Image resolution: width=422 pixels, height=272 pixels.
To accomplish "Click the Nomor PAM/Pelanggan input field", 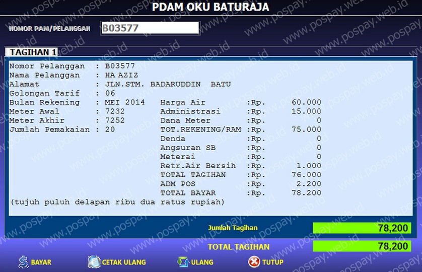I will [x=150, y=28].
